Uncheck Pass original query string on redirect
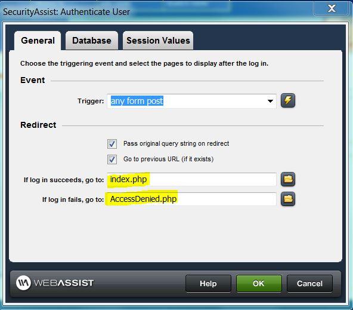This screenshot has width=353, height=310. coord(112,144)
